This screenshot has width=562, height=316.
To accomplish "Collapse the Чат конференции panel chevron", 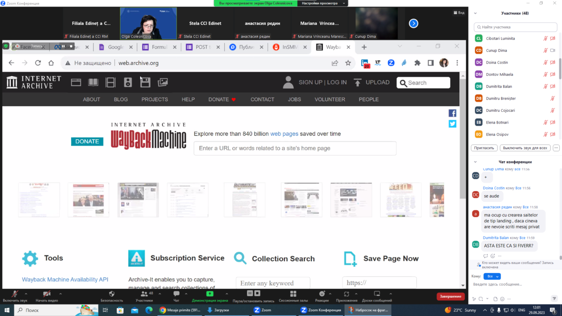I will 476,162.
